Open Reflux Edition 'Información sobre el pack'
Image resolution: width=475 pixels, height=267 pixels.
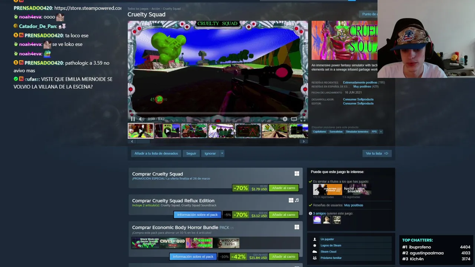[197, 215]
